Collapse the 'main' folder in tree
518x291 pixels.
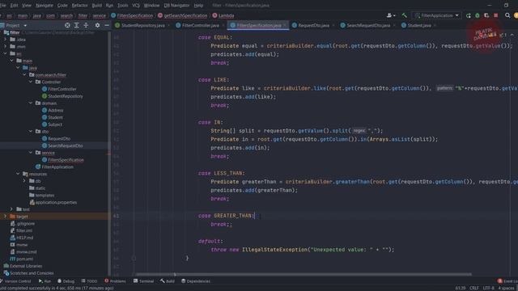11,61
